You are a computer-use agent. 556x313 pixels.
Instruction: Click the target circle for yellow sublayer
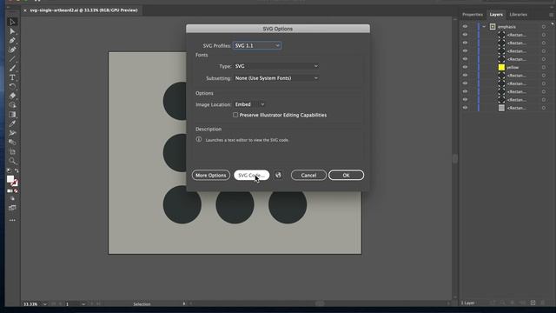[x=544, y=68]
